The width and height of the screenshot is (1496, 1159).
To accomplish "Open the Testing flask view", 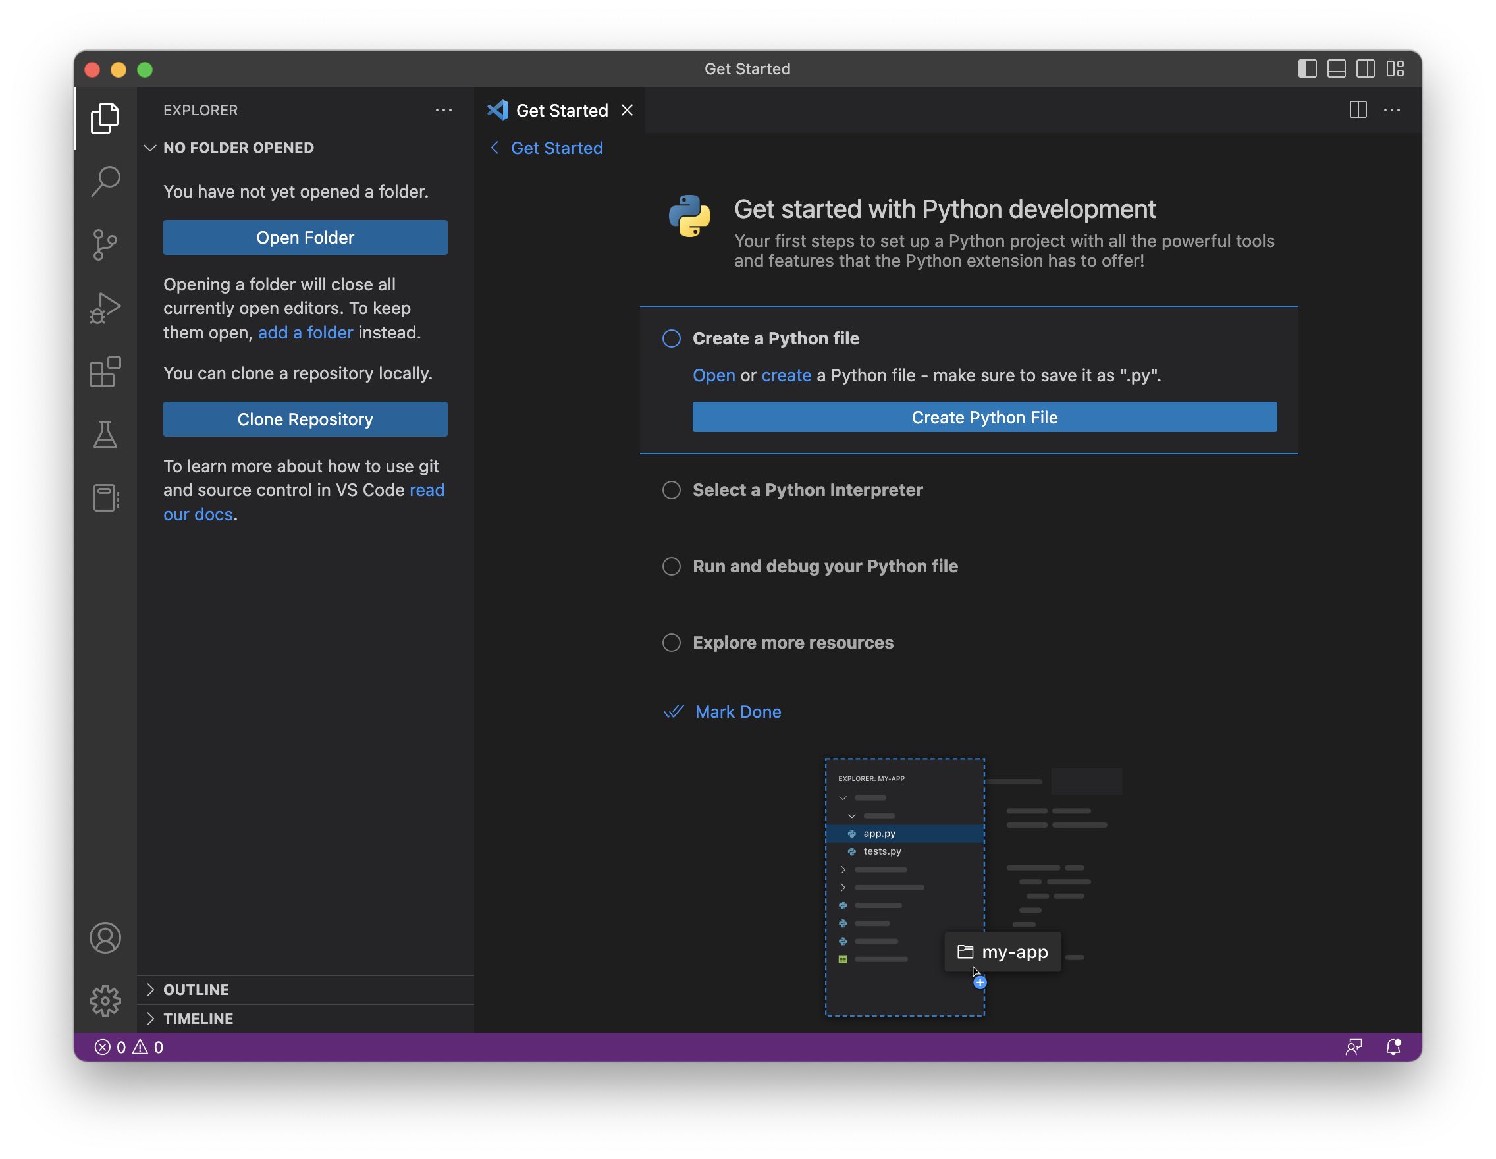I will pyautogui.click(x=105, y=434).
